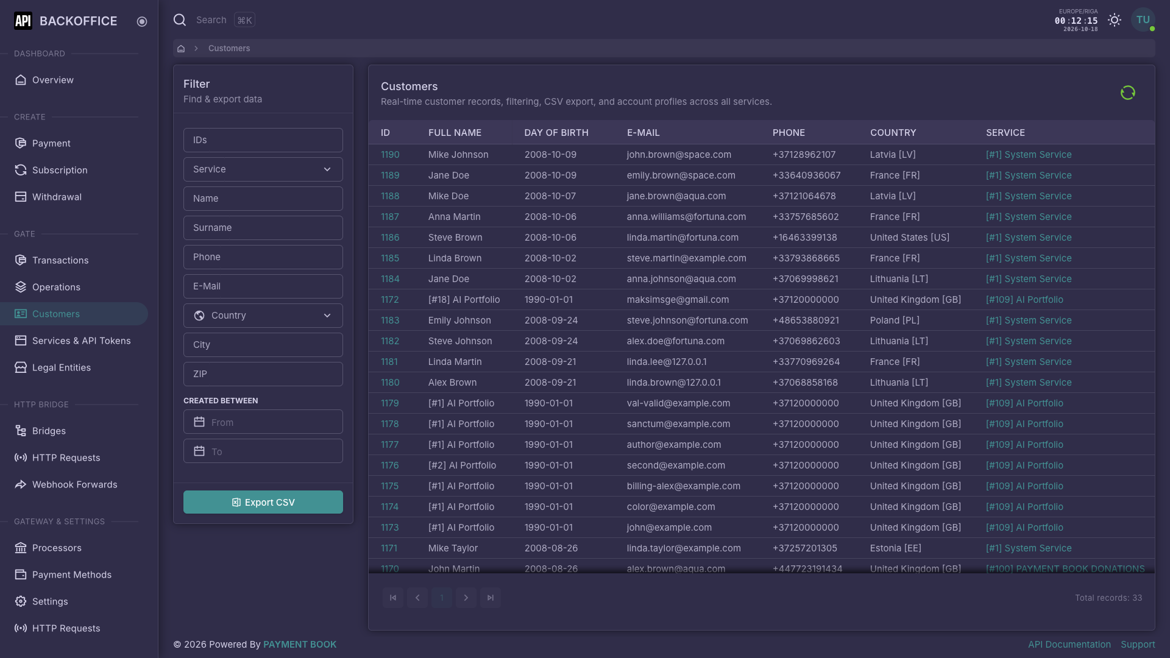Viewport: 1170px width, 658px height.
Task: Click the Settings gear icon
Action: (x=21, y=601)
